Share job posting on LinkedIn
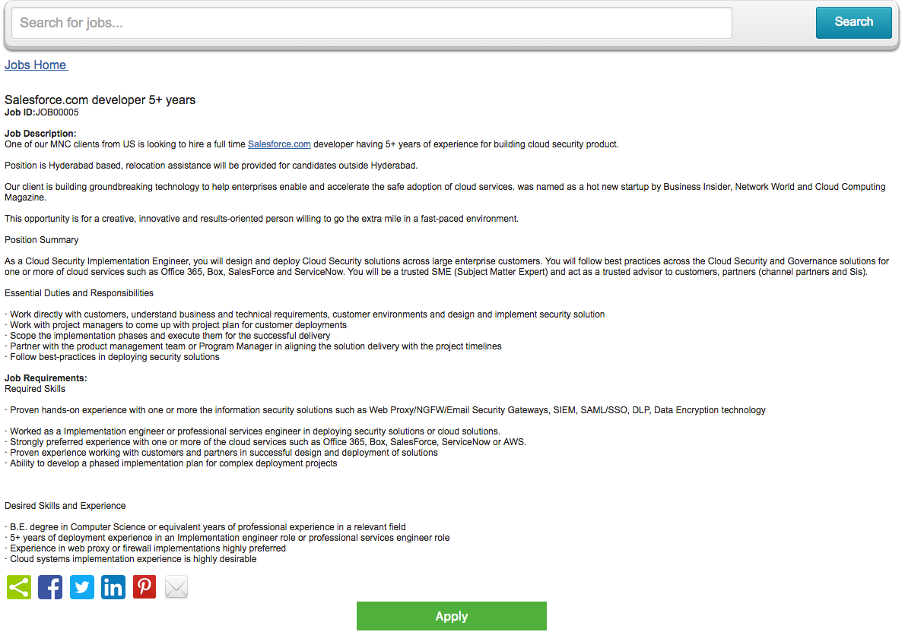 tap(113, 587)
